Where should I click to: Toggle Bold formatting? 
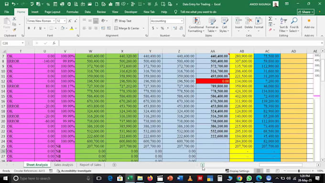29,28
